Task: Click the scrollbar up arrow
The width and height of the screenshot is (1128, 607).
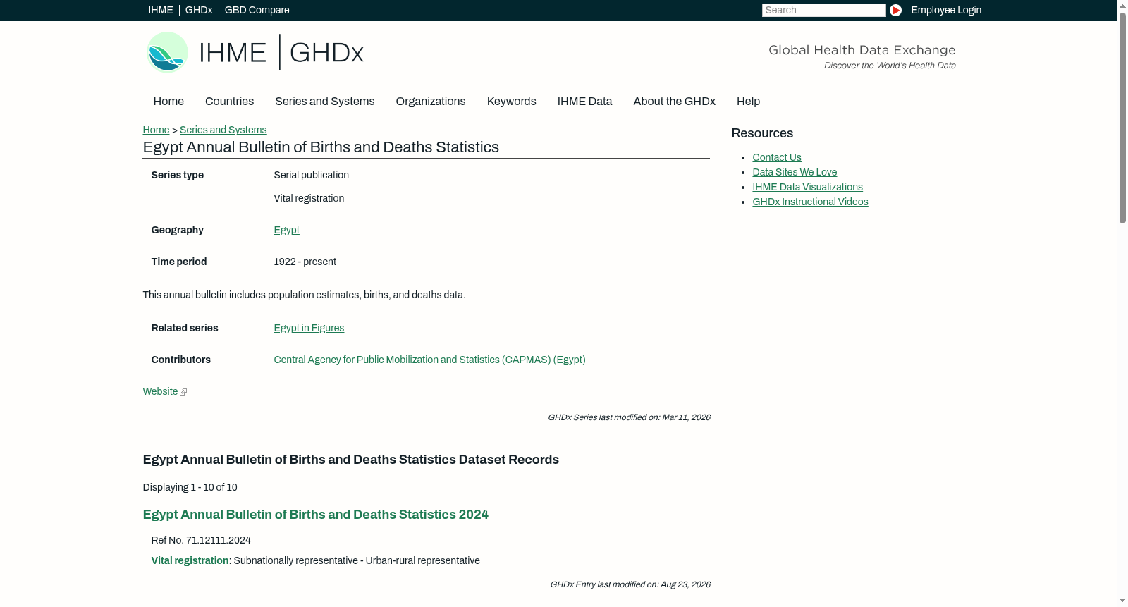Action: click(x=1122, y=5)
